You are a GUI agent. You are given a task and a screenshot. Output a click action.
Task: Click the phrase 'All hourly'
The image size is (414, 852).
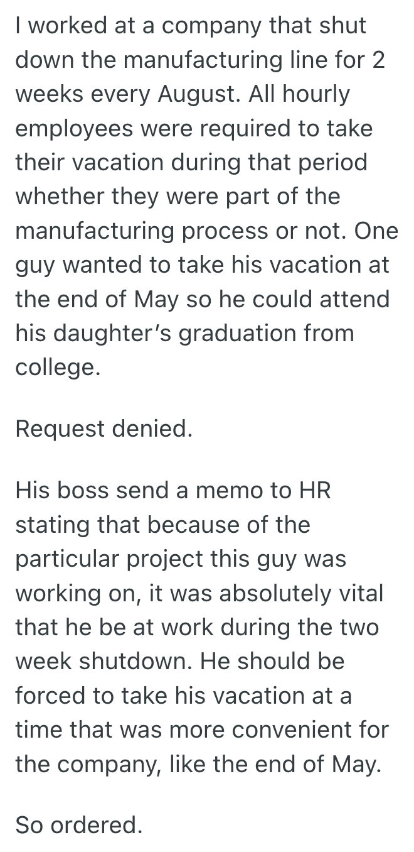(299, 94)
